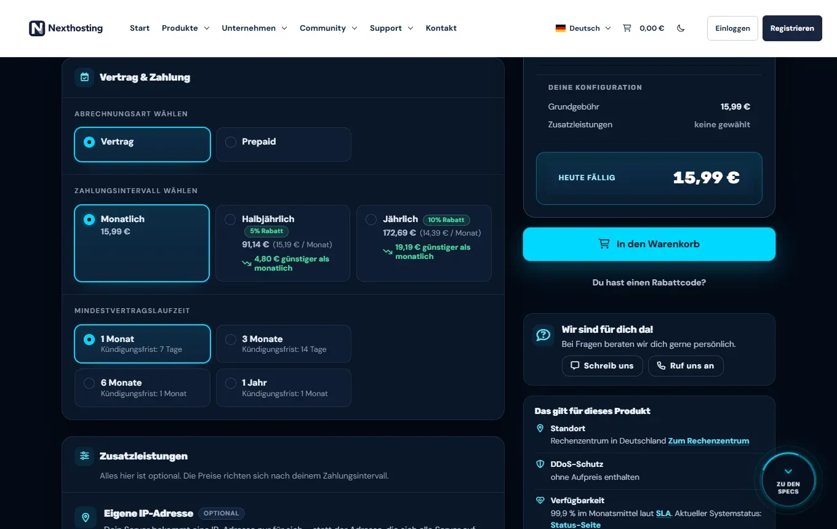The image size is (837, 529).
Task: Go to the Kontakt page
Action: [x=441, y=28]
